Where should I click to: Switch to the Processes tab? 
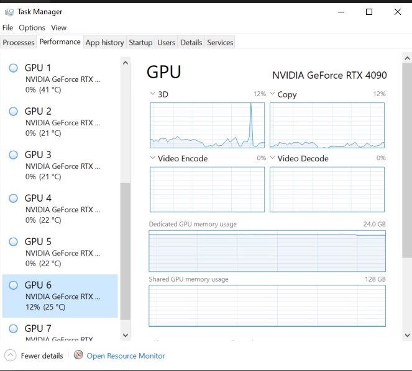(19, 42)
